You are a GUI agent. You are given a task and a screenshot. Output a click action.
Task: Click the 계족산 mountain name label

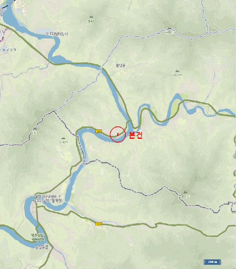[x=91, y=21]
